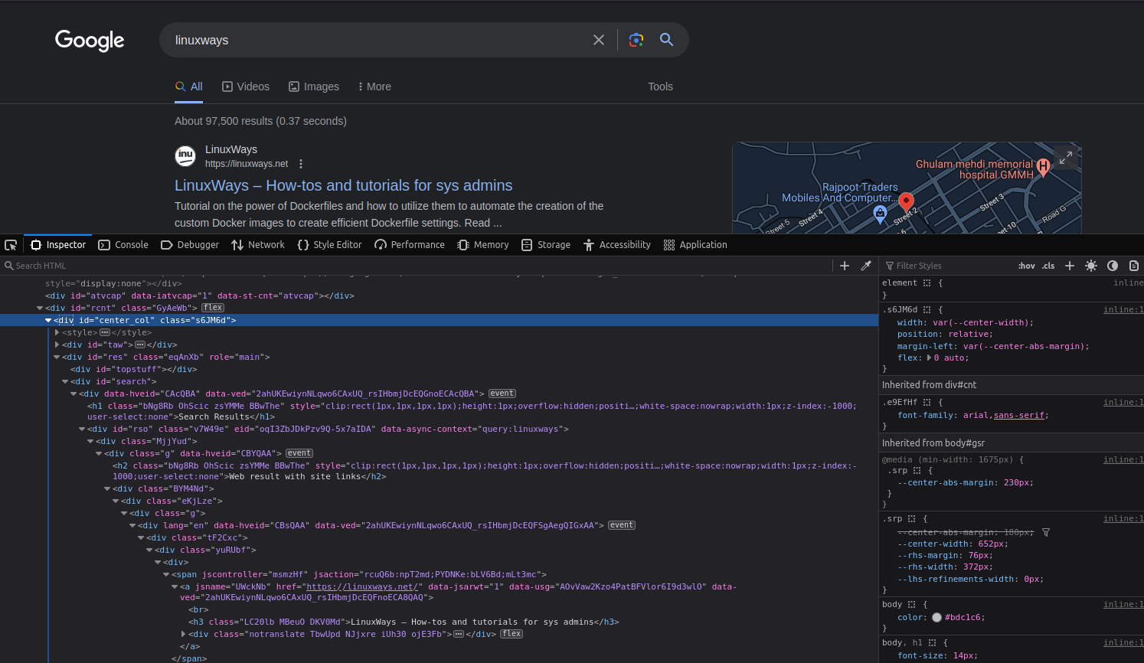Click the hospital marker on the map
Image resolution: width=1144 pixels, height=663 pixels.
point(1043,167)
